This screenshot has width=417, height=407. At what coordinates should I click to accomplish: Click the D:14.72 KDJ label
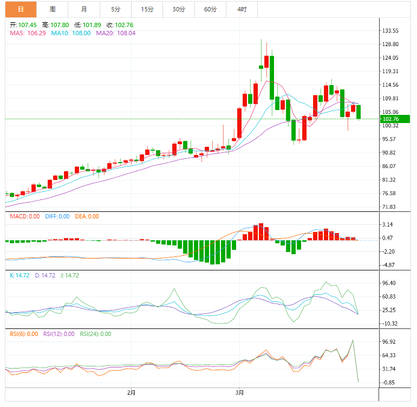point(45,275)
